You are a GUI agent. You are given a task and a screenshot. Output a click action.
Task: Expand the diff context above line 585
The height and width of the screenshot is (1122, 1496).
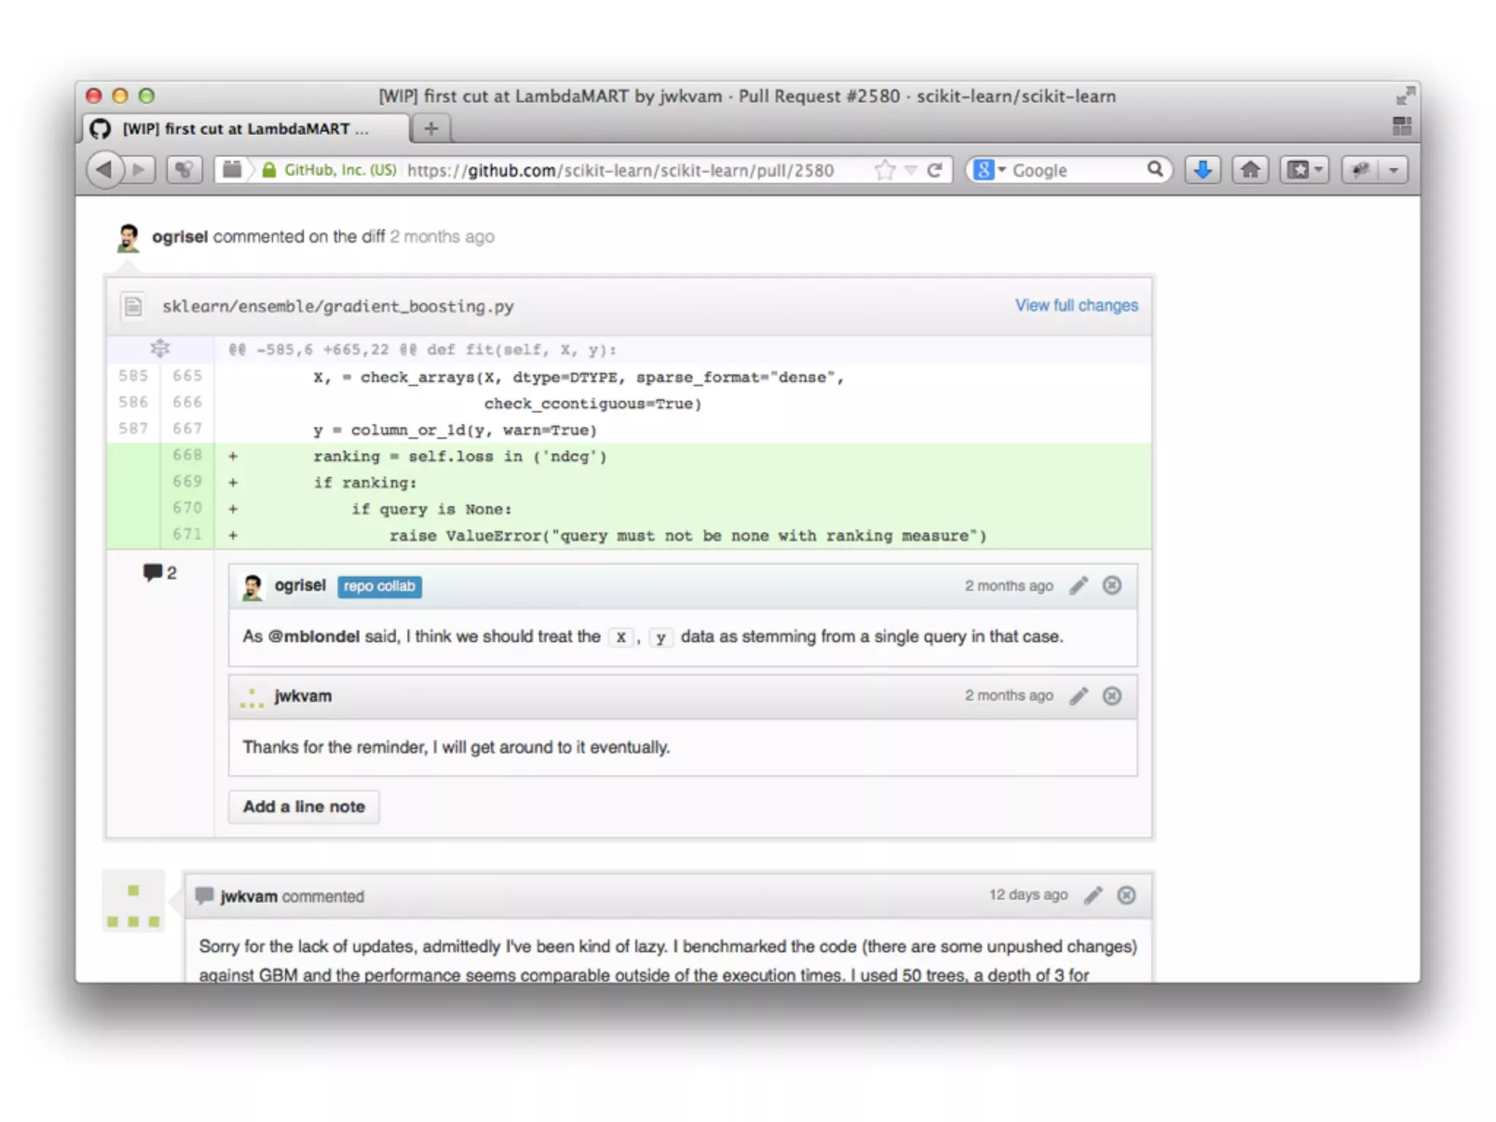coord(160,349)
